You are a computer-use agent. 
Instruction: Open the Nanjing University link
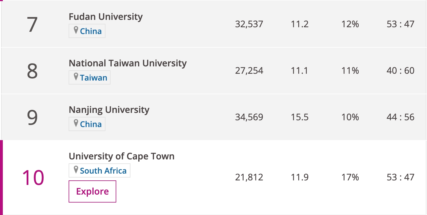(109, 110)
